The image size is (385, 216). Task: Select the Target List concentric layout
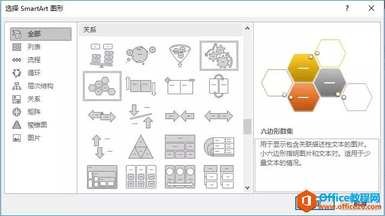219,147
